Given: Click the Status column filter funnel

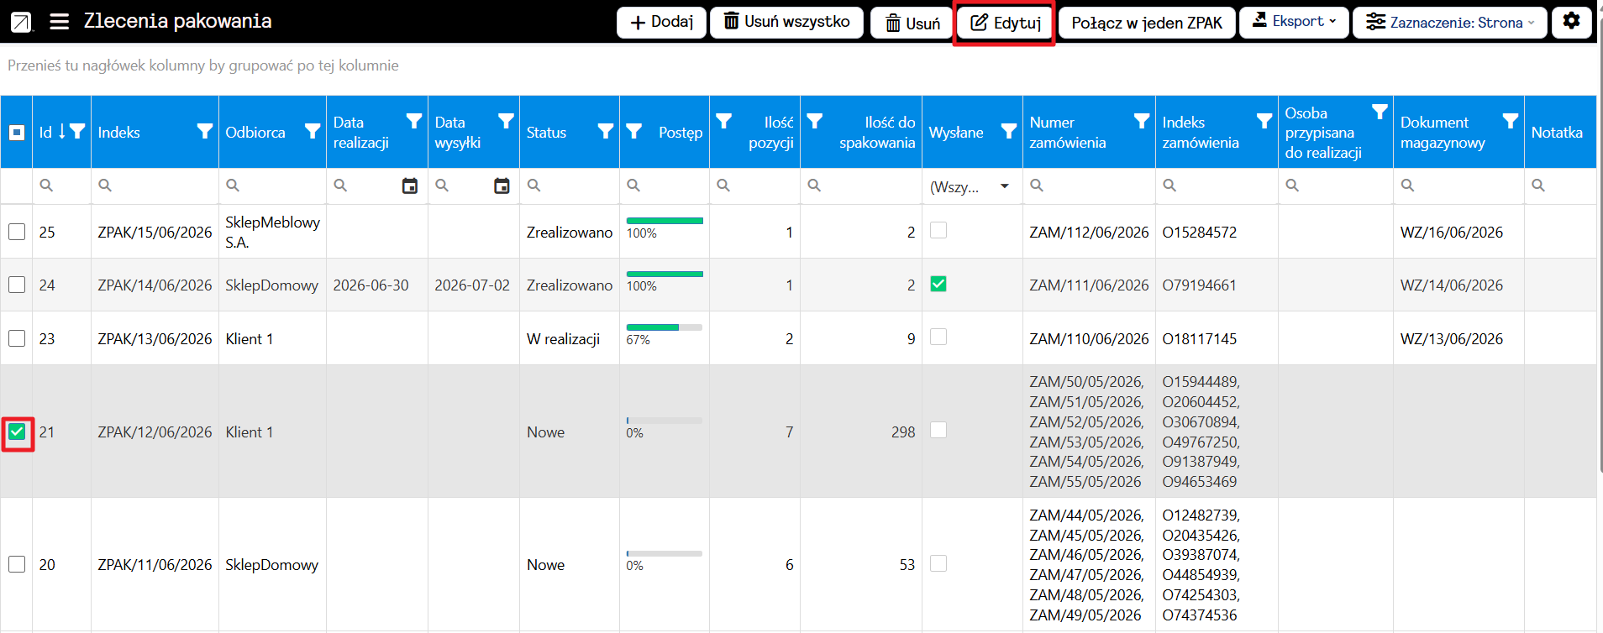Looking at the screenshot, I should [605, 131].
